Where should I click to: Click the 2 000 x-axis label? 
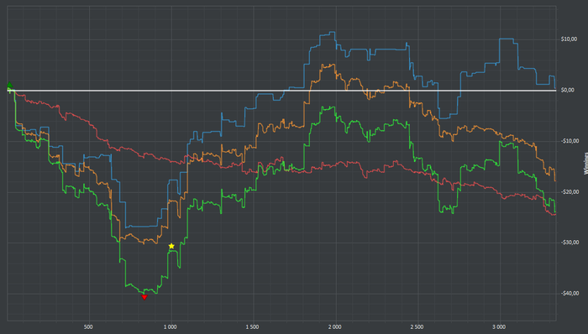[334, 327]
